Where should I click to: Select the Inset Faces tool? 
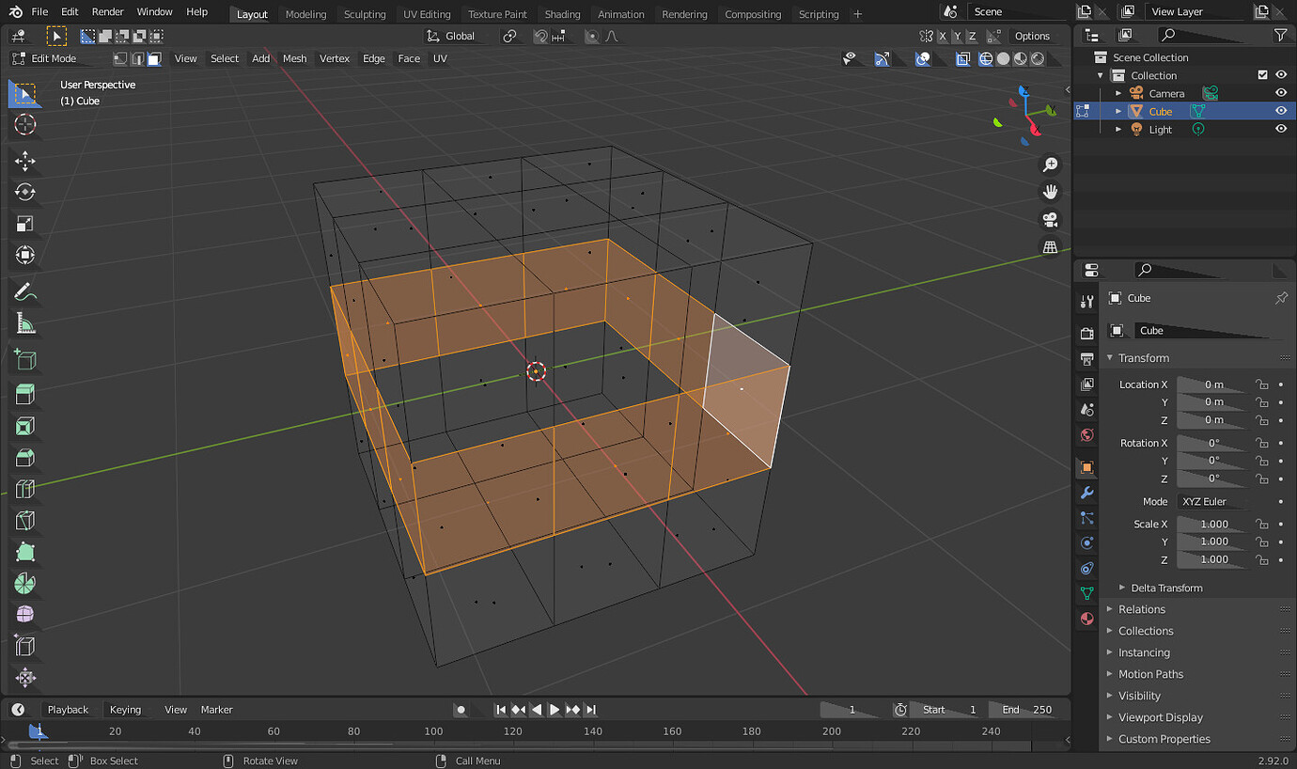(x=25, y=426)
